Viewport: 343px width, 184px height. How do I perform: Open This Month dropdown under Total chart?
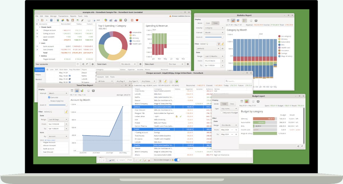click(128, 64)
